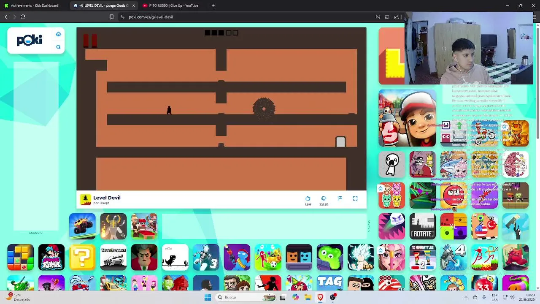Open the Poki search icon

pos(58,47)
